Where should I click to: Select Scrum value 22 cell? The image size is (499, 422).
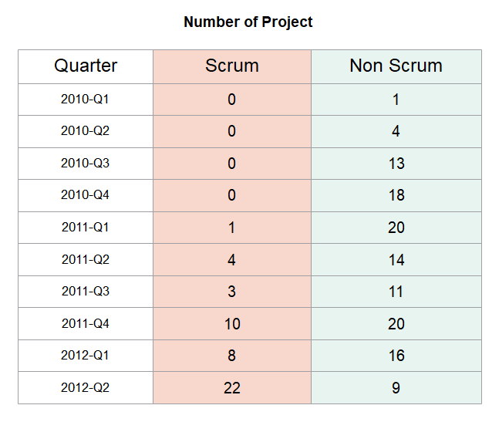pos(232,387)
